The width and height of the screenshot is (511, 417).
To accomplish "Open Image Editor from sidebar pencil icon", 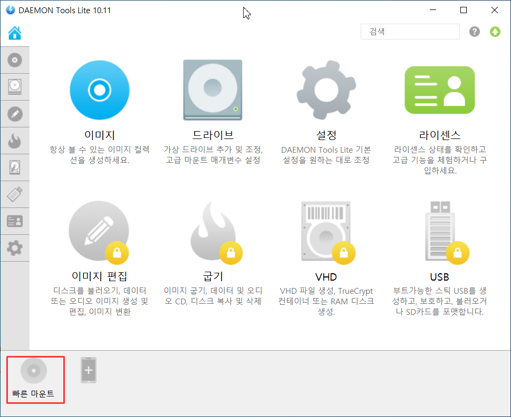I will coord(15,114).
